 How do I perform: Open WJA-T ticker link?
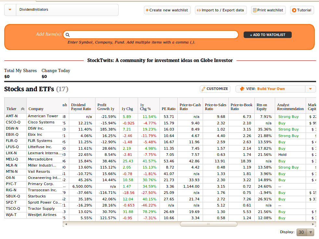tap(11, 215)
